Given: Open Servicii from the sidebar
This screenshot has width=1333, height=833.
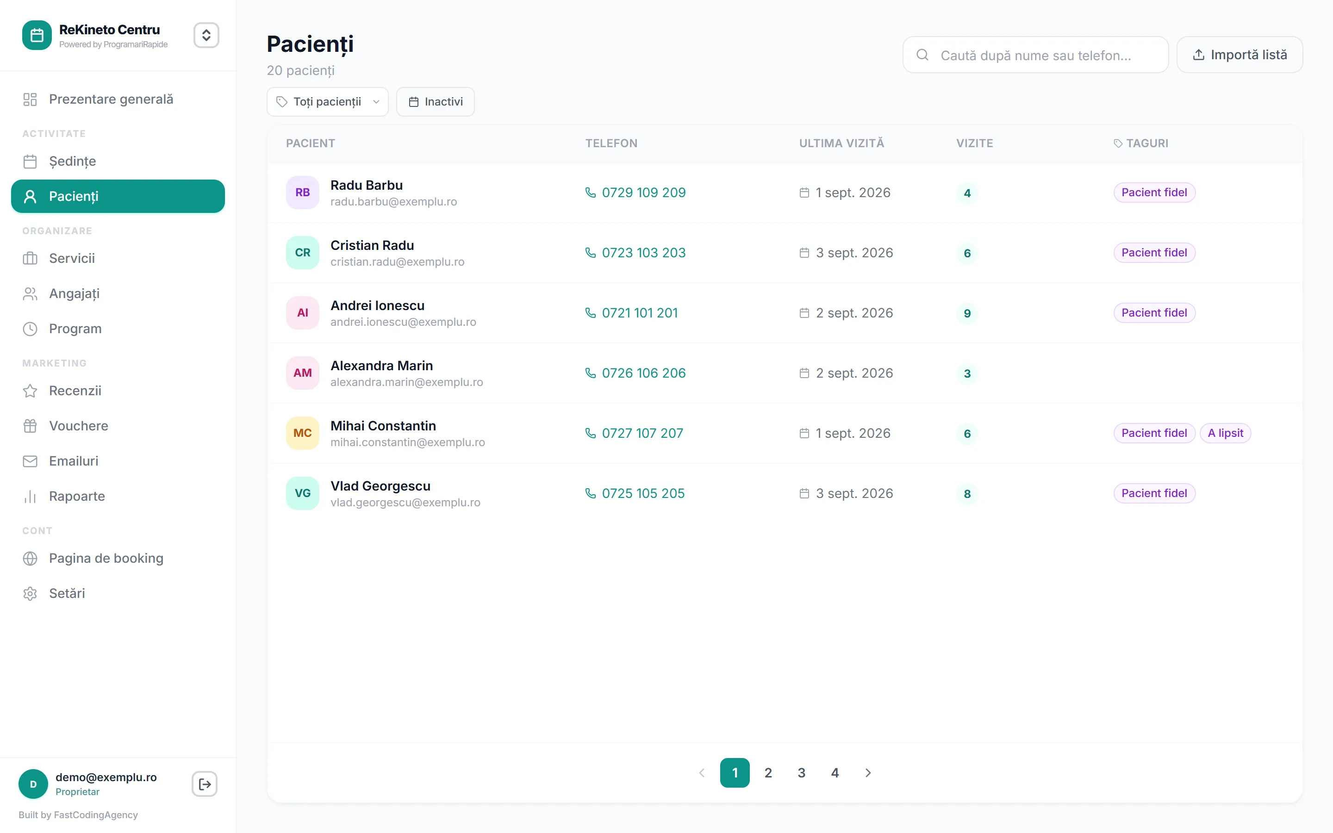Looking at the screenshot, I should (x=118, y=258).
